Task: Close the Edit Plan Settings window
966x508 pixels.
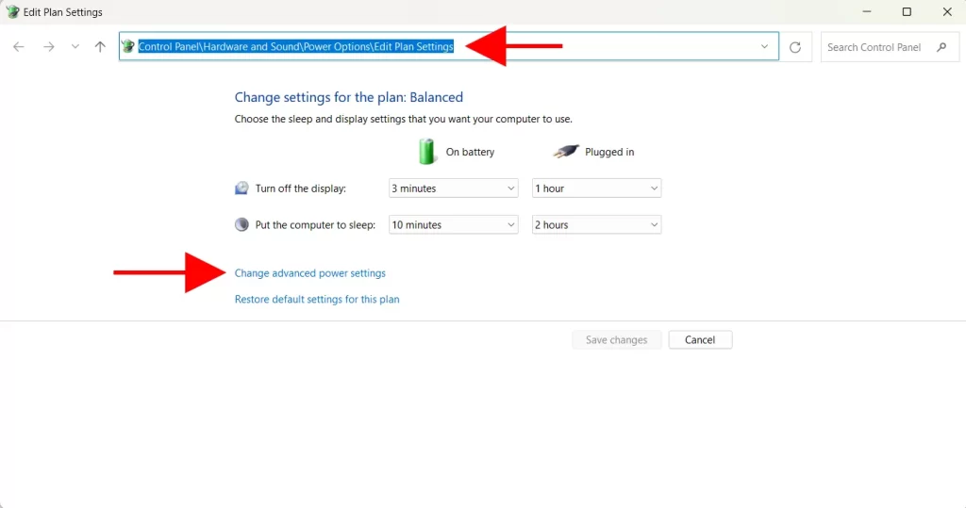Action: tap(947, 11)
